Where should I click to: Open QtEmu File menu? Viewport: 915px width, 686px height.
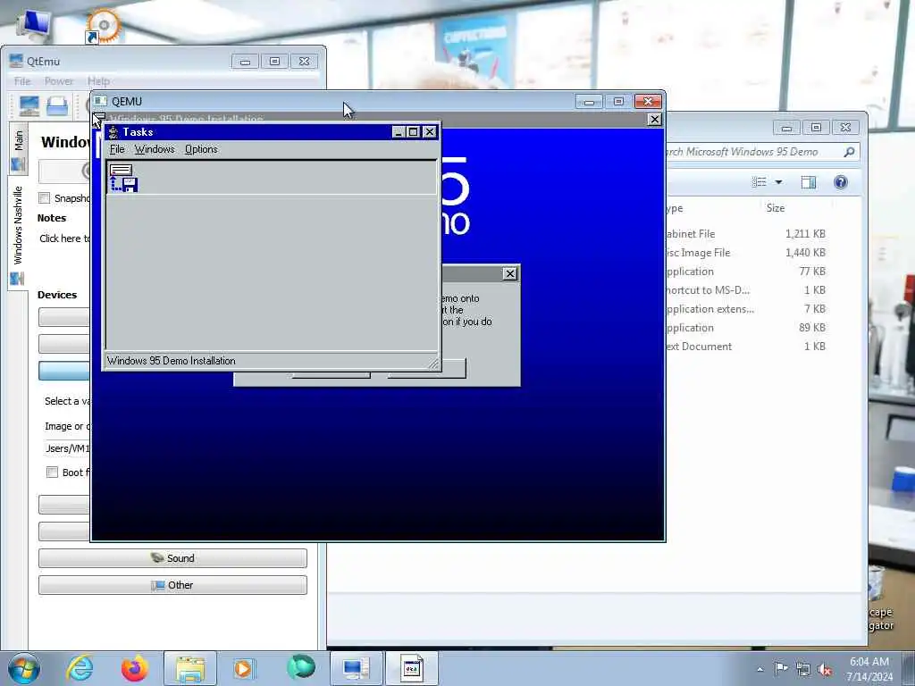point(22,81)
